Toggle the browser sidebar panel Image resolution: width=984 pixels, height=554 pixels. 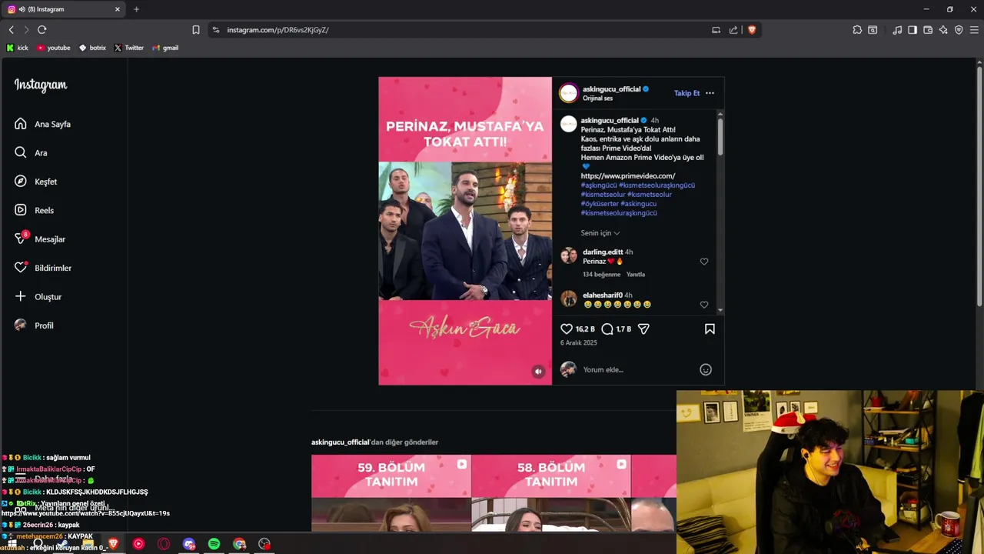[x=913, y=30]
